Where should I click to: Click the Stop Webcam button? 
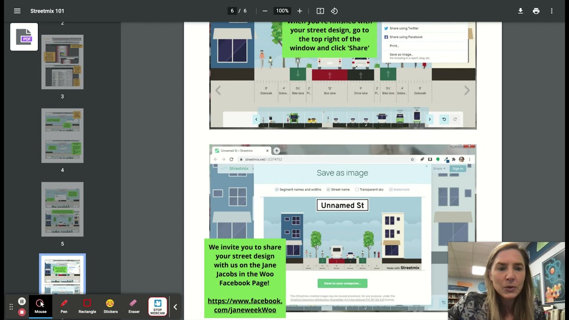[x=157, y=307]
